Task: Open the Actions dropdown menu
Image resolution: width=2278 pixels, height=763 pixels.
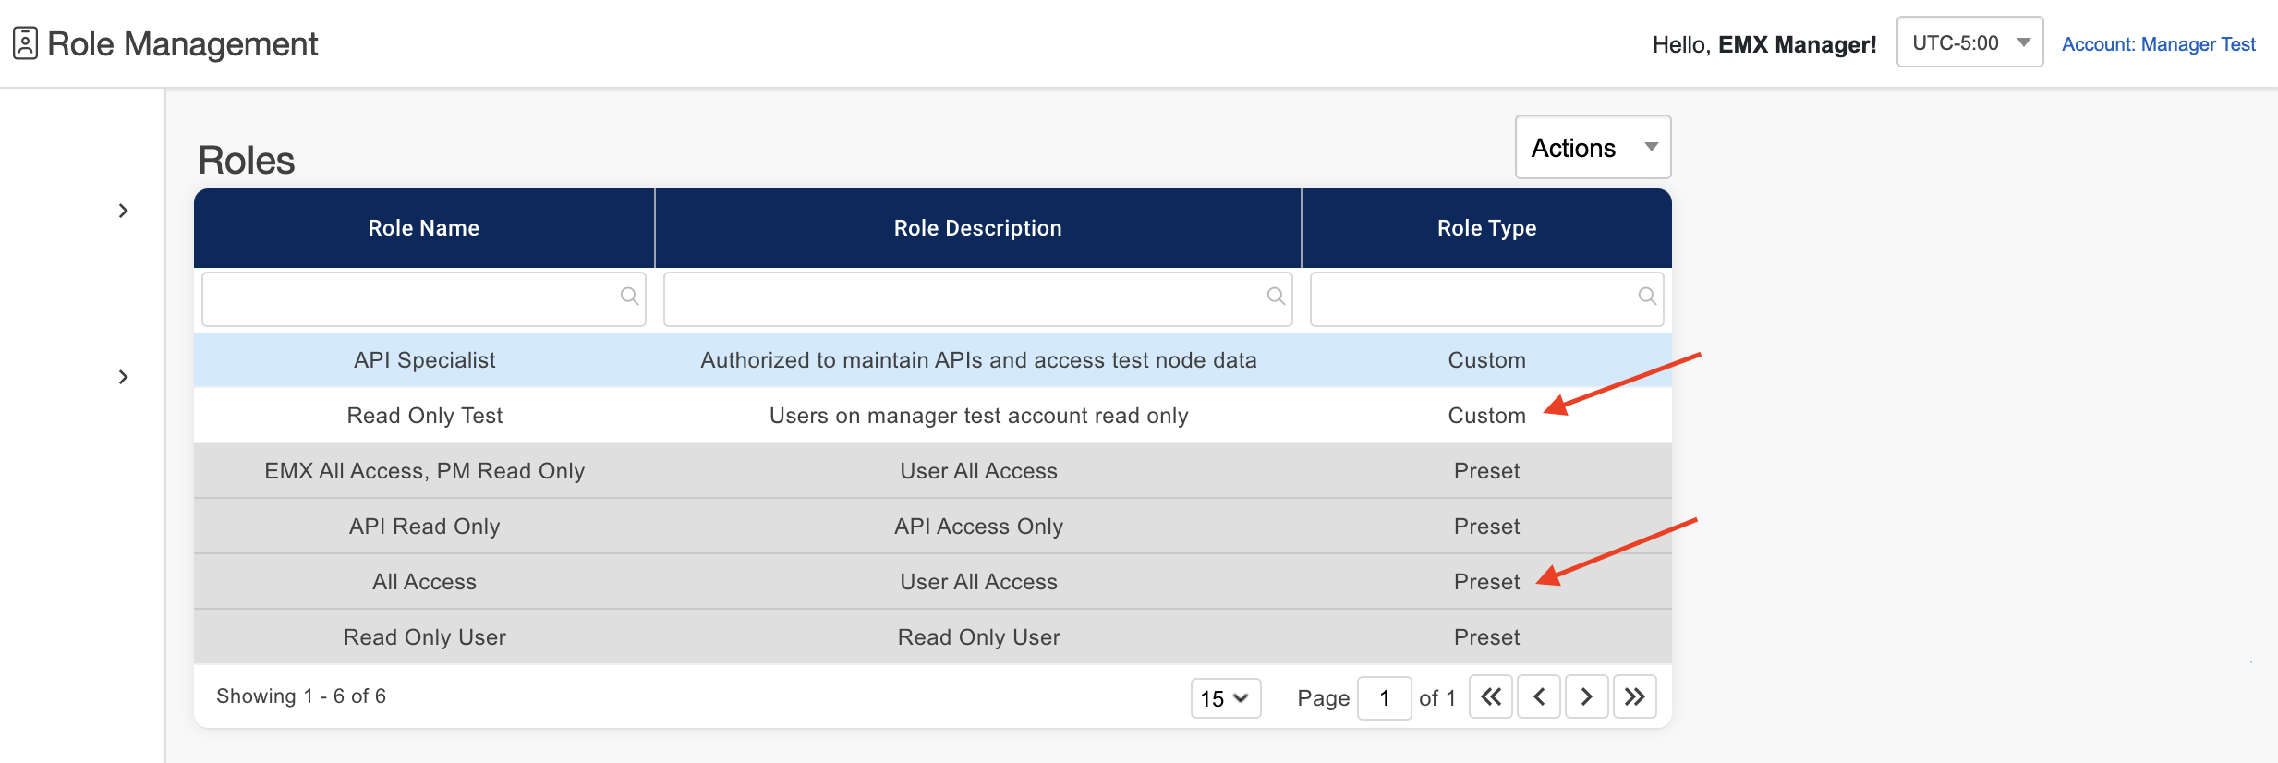Action: pyautogui.click(x=1593, y=148)
